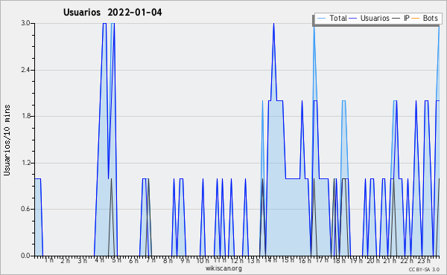Click the 1.2 y-axis value

point(25,163)
